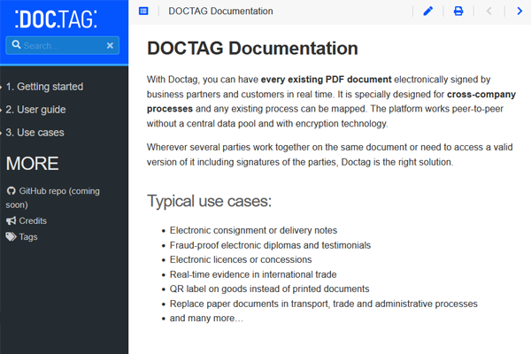Image resolution: width=531 pixels, height=354 pixels.
Task: Click the search magnifier icon
Action: [x=16, y=45]
